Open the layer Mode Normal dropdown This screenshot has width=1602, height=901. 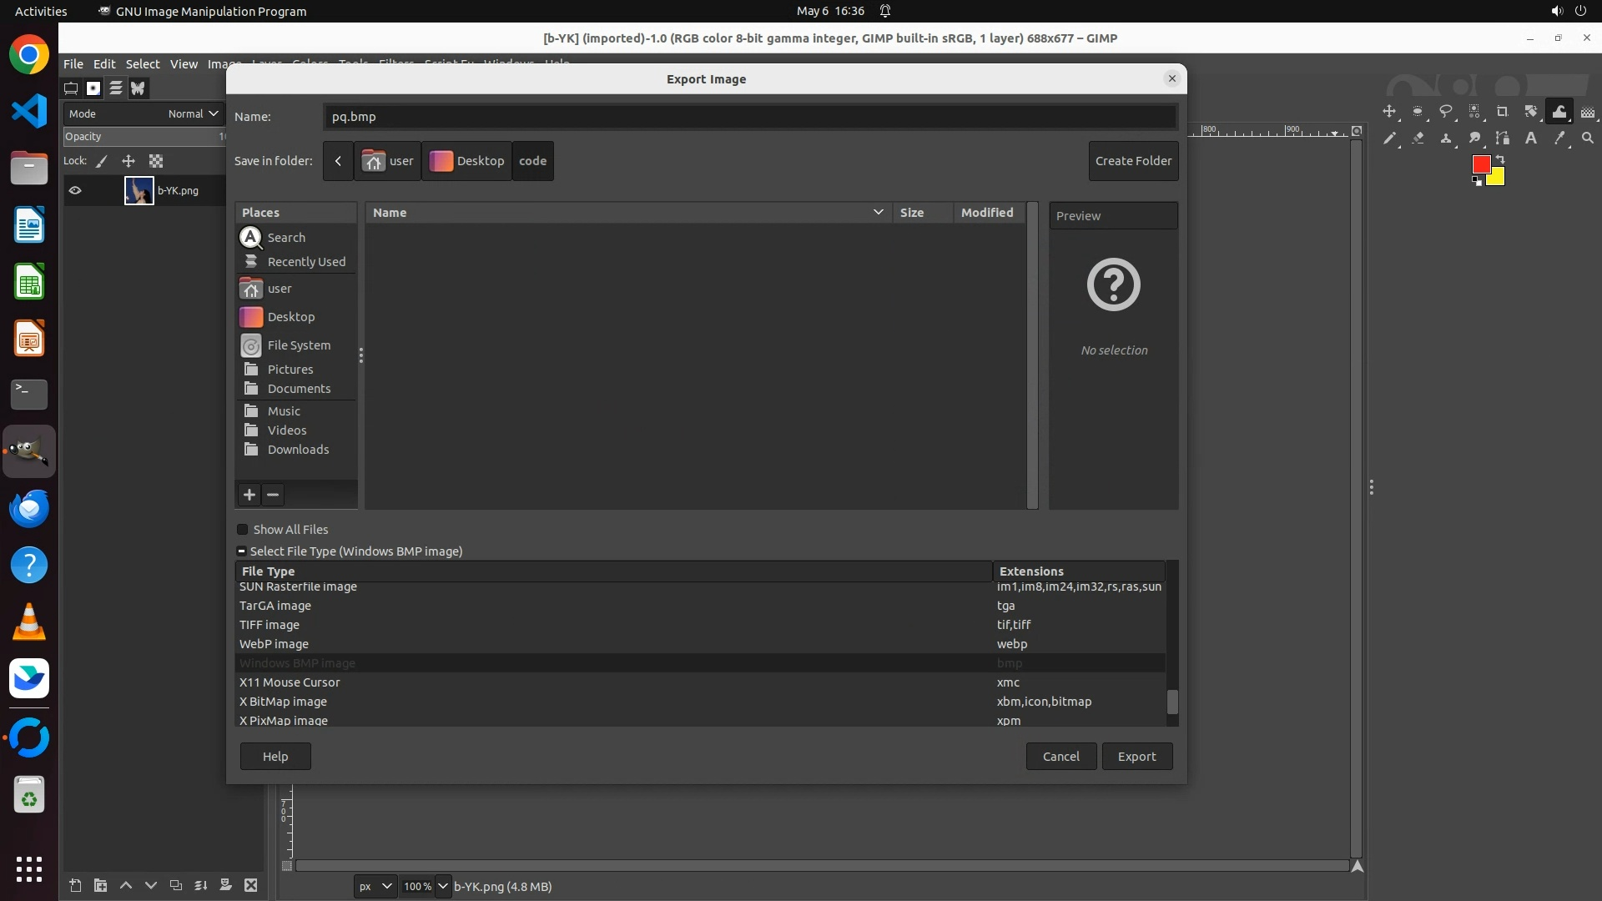[x=193, y=113]
